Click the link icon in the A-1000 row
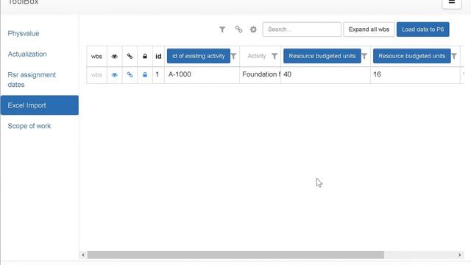 click(x=130, y=74)
